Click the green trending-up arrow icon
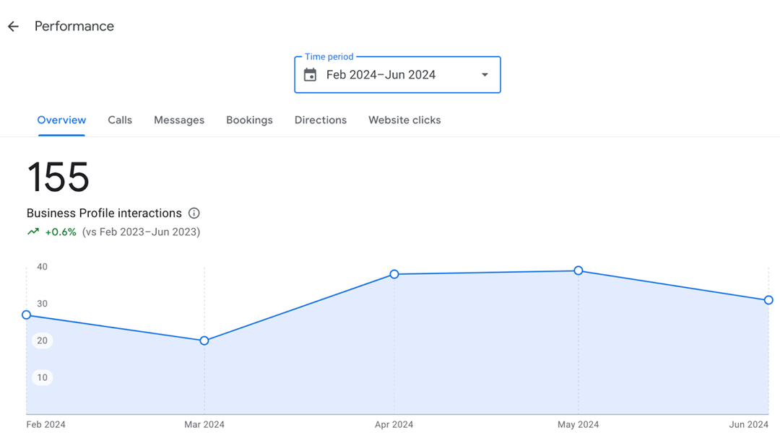This screenshot has height=448, width=780. 33,232
